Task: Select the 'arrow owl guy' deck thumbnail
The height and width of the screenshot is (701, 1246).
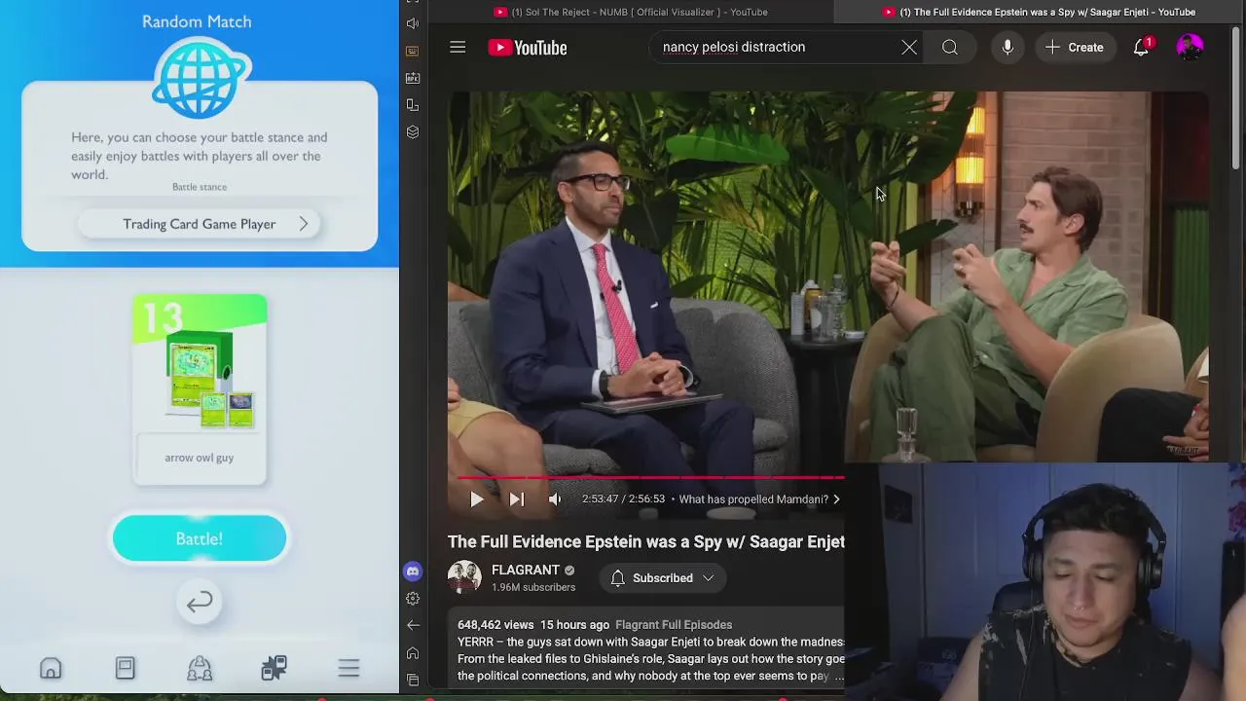Action: pyautogui.click(x=200, y=389)
